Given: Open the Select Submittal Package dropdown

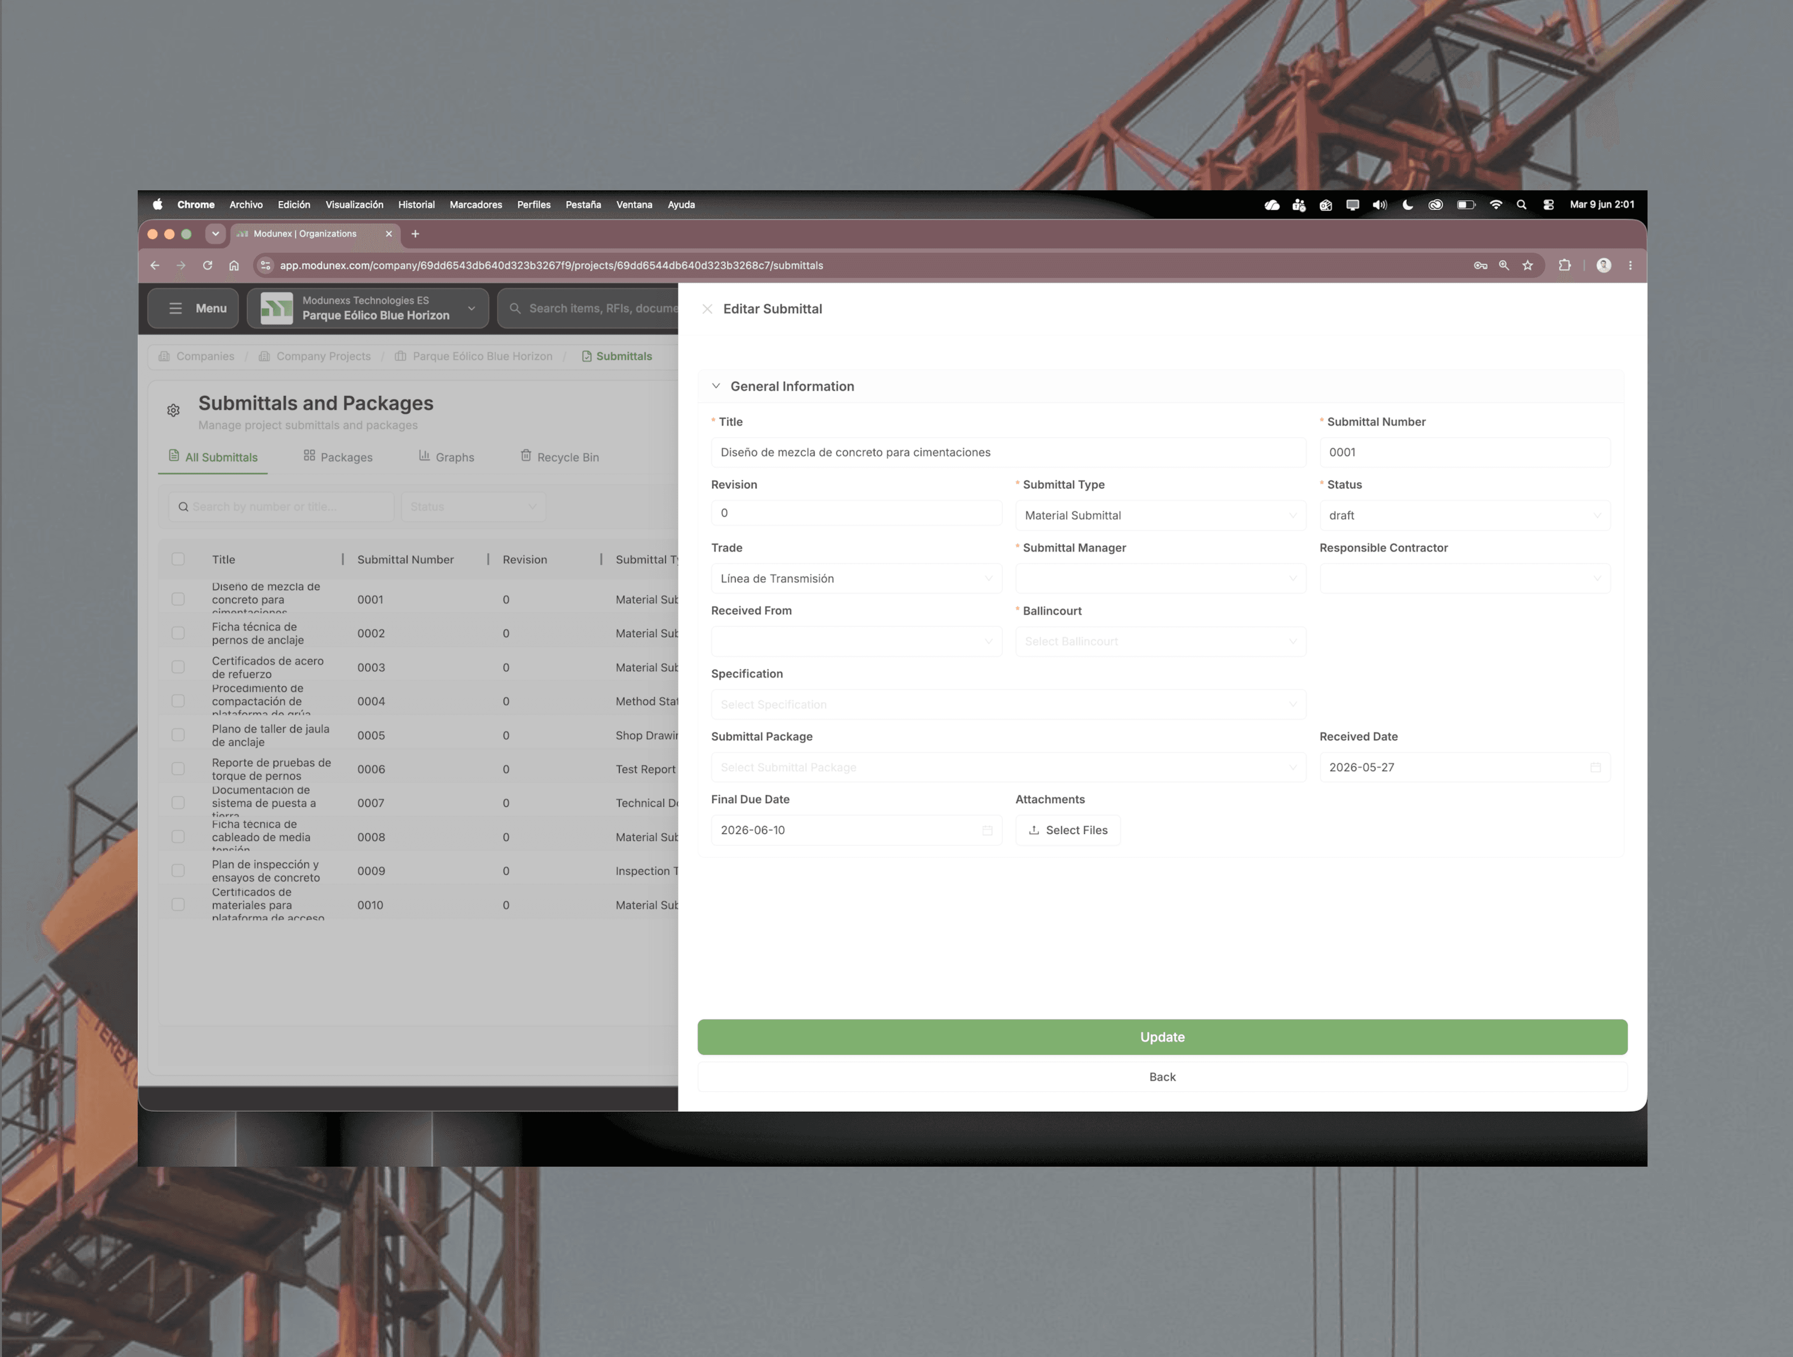Looking at the screenshot, I should [1009, 767].
